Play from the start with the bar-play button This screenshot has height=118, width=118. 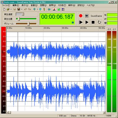click(x=81, y=22)
